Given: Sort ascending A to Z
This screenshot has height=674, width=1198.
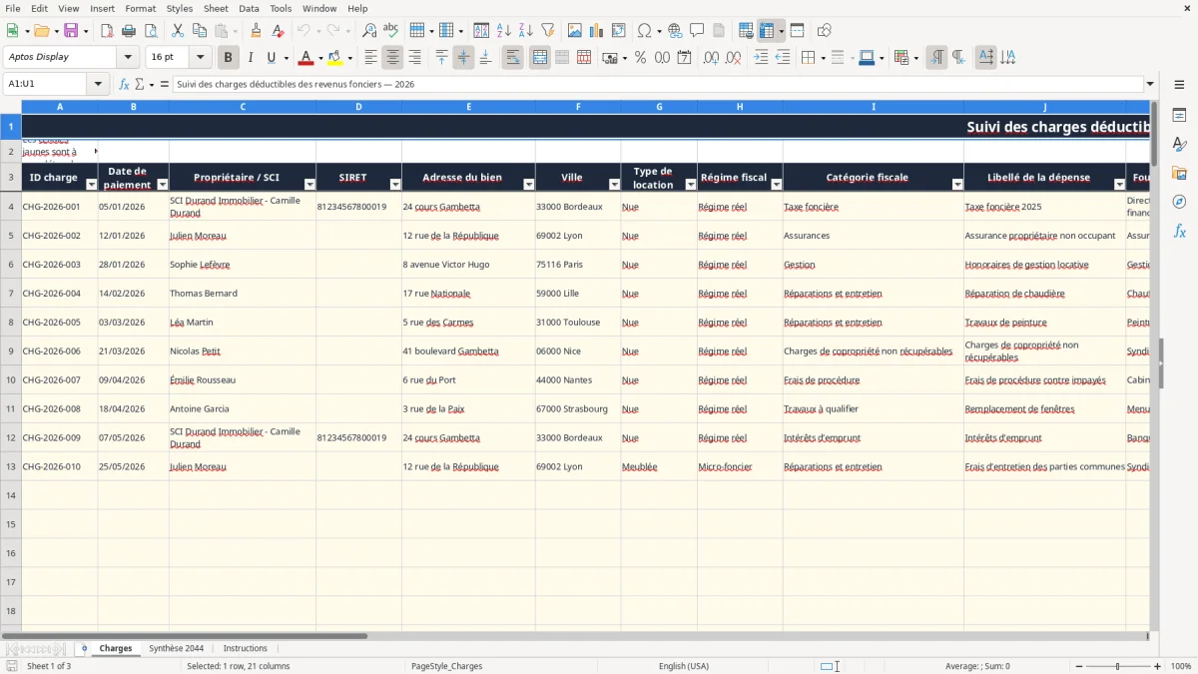Looking at the screenshot, I should coord(504,31).
